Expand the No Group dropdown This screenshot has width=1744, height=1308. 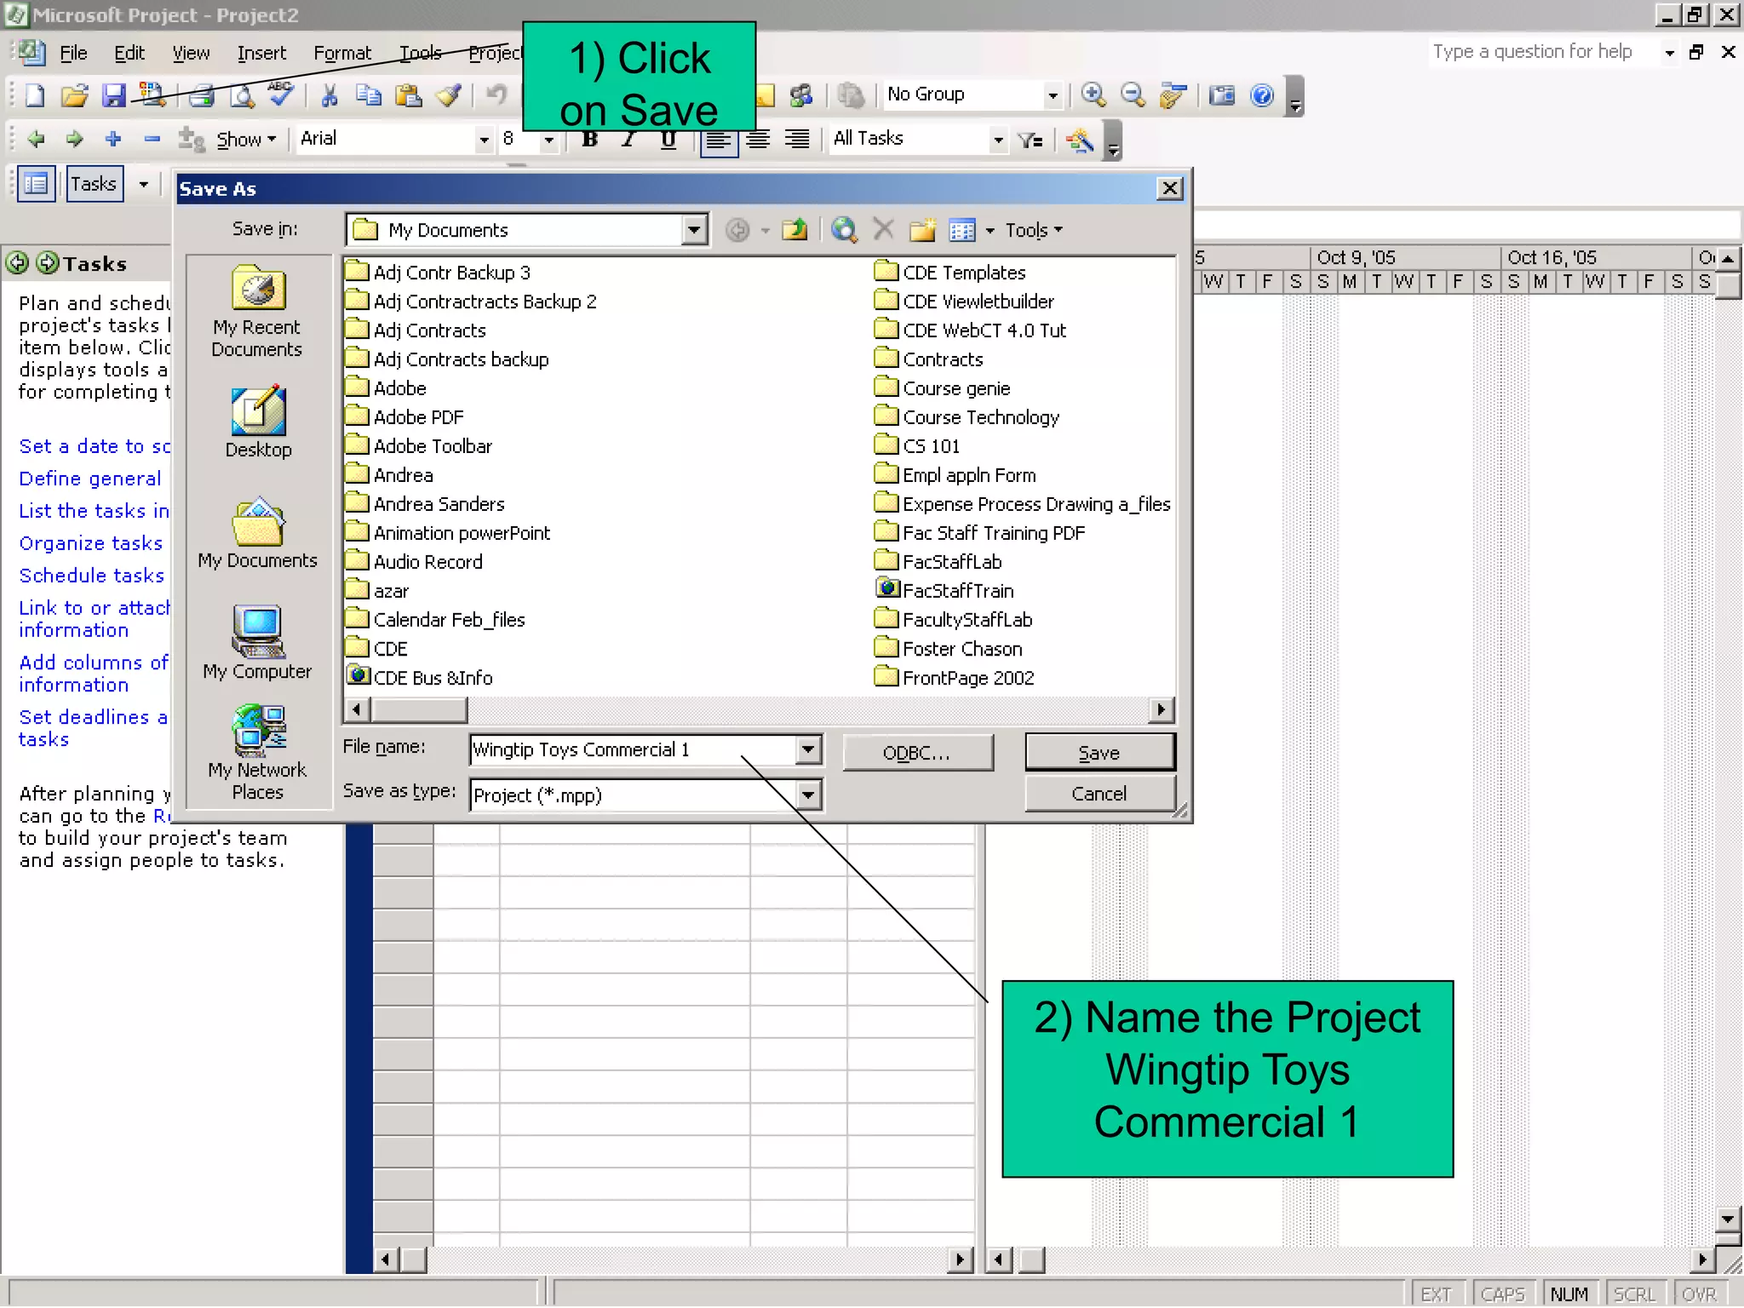[x=1053, y=95]
